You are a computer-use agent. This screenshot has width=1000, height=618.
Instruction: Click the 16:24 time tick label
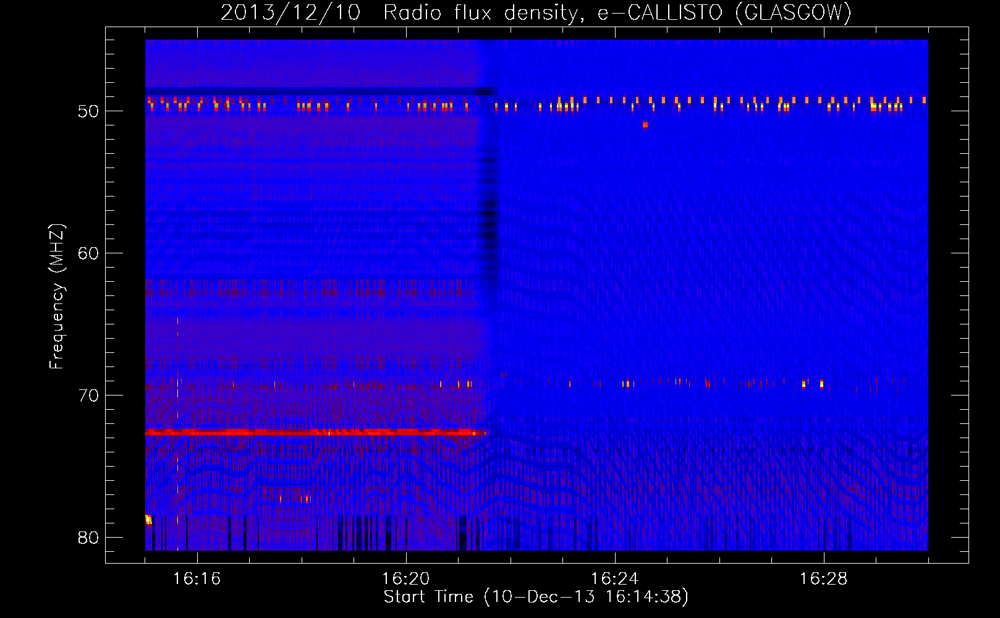point(615,579)
